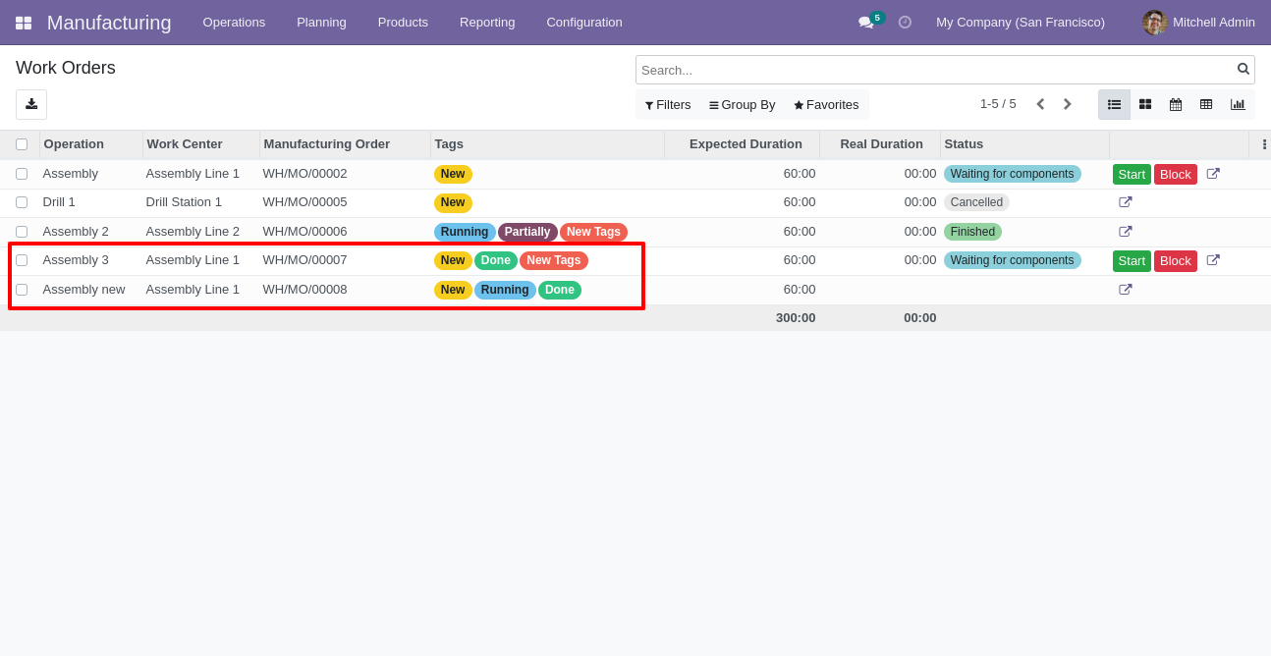Open the Favorites dropdown
Viewport: 1271px width, 656px height.
pyautogui.click(x=826, y=105)
